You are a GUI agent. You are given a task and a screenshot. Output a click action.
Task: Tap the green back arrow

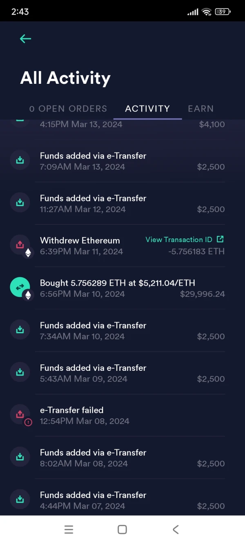tap(25, 39)
